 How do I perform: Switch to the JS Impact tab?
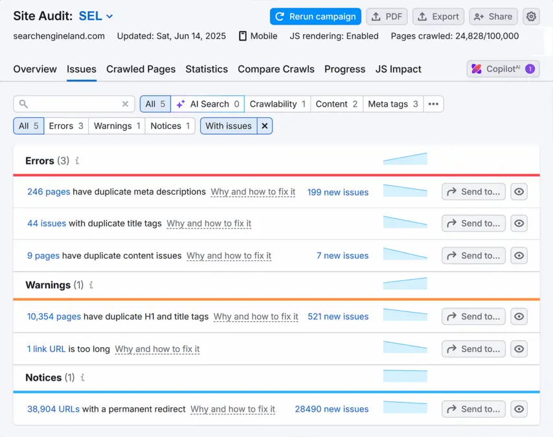coord(398,69)
